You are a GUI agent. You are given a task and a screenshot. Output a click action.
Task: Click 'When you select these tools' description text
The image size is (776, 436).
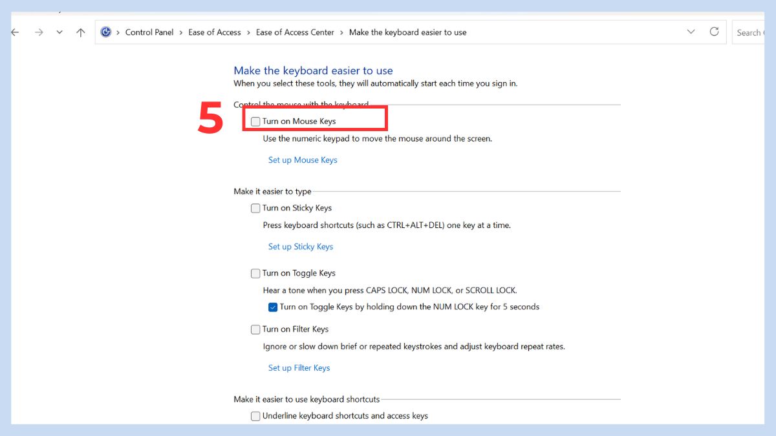coord(376,84)
